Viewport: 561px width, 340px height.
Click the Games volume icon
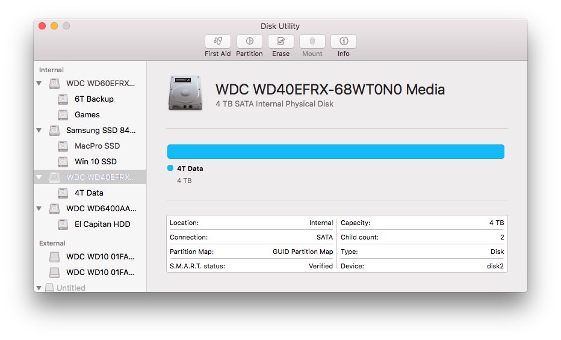(x=63, y=115)
